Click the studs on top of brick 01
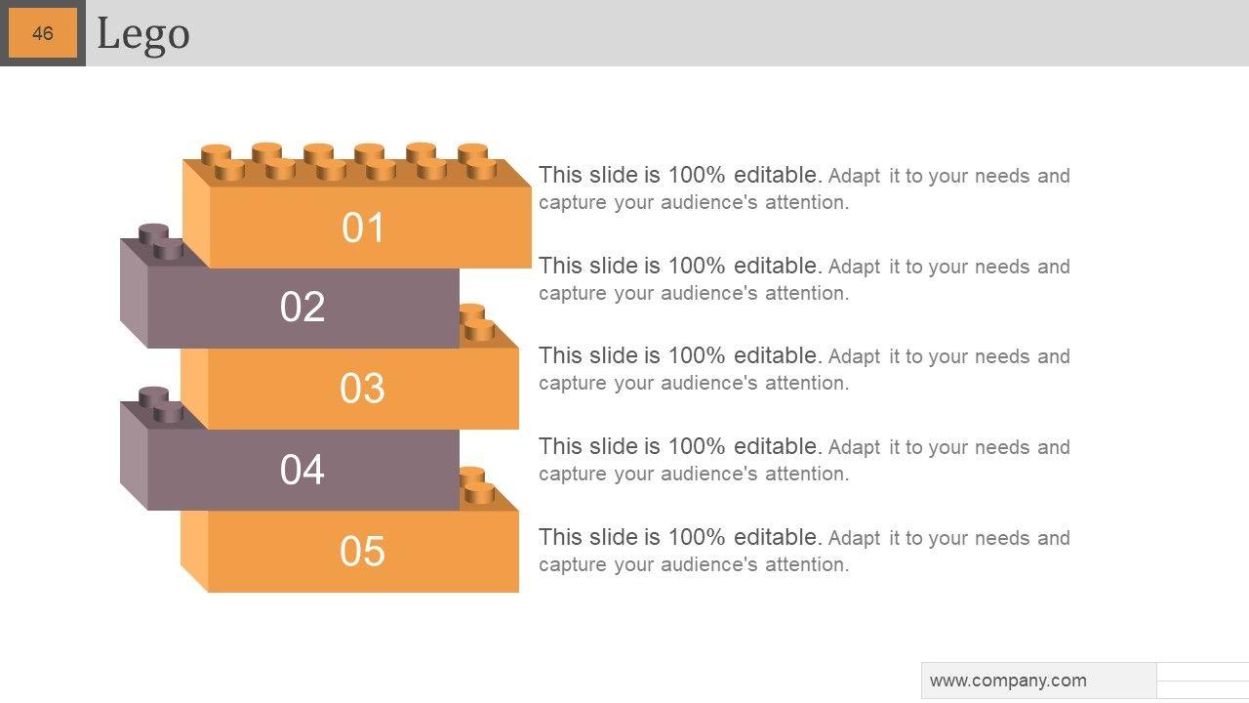 point(347,161)
